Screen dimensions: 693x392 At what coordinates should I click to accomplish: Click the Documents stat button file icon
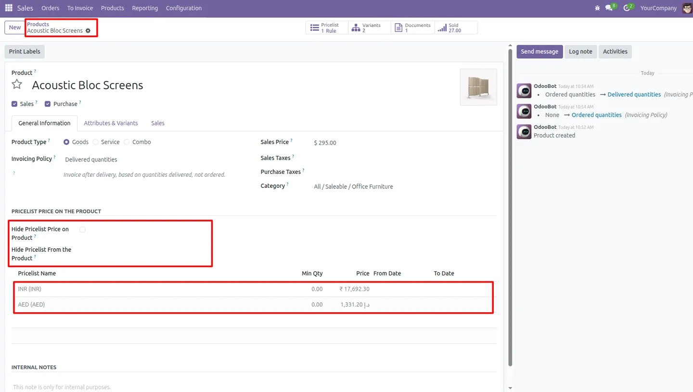[398, 27]
